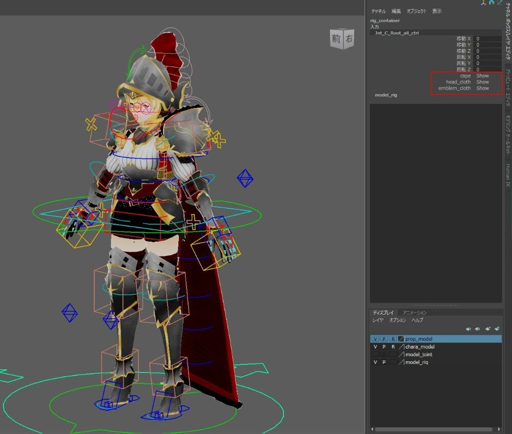This screenshot has width=512, height=434.
Task: Open the オプション menu in layer editor
Action: [397, 320]
